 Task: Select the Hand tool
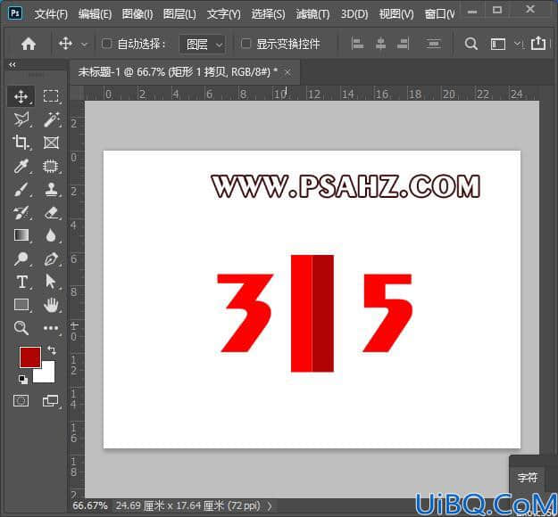(x=51, y=305)
